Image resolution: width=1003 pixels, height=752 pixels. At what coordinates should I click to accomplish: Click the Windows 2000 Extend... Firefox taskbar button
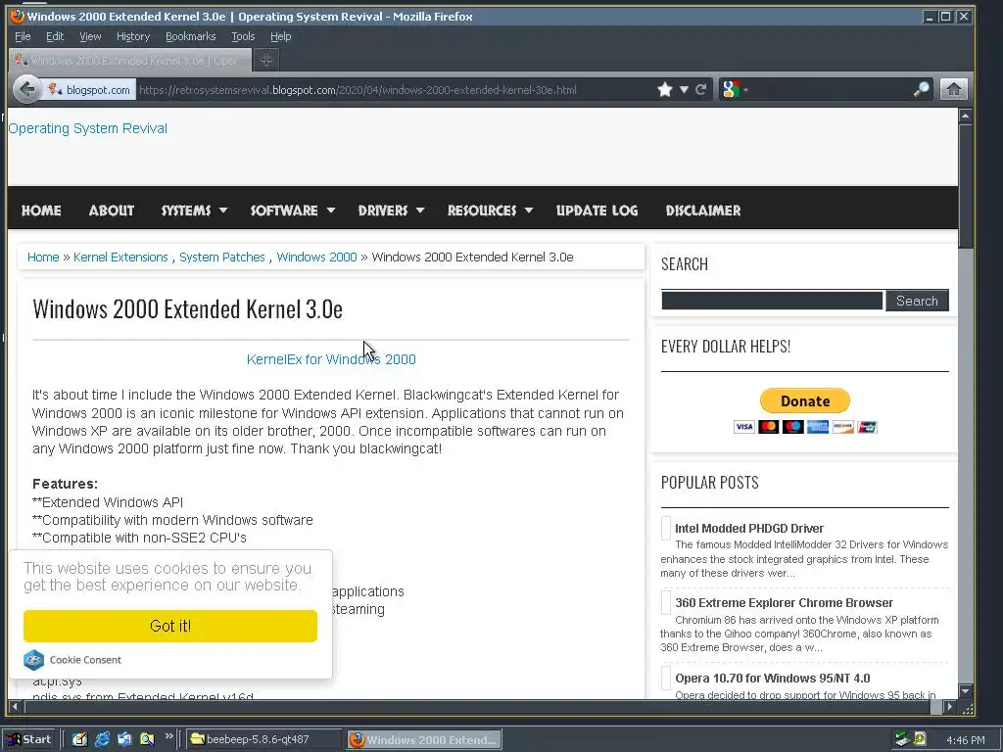[425, 740]
